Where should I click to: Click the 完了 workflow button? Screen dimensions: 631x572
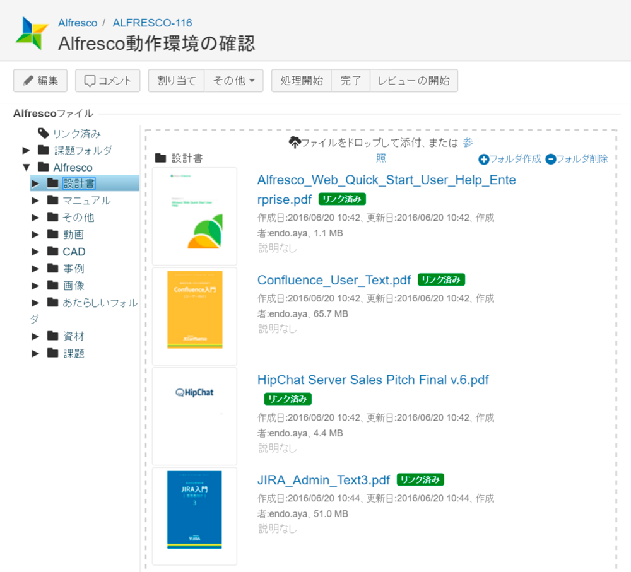coord(350,81)
